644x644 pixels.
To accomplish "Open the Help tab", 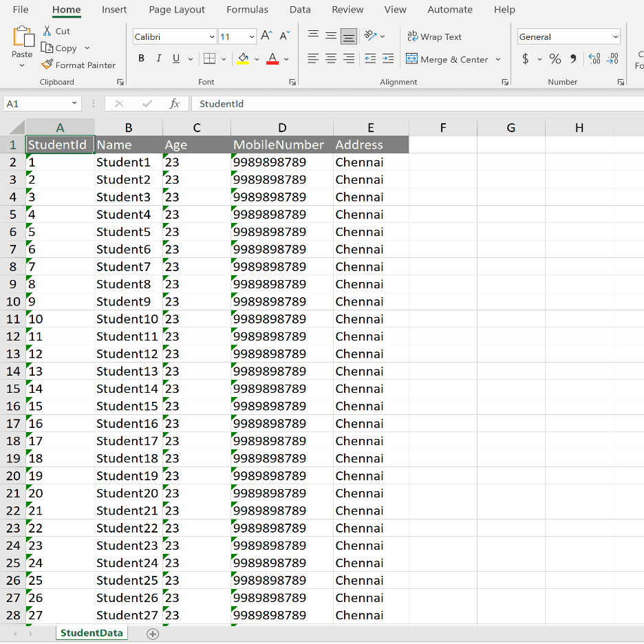I will coord(504,10).
